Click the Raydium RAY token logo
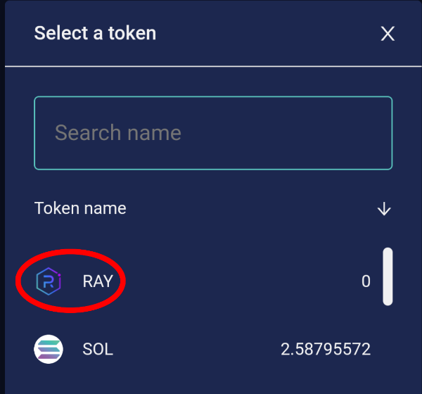The image size is (422, 394). click(x=49, y=281)
